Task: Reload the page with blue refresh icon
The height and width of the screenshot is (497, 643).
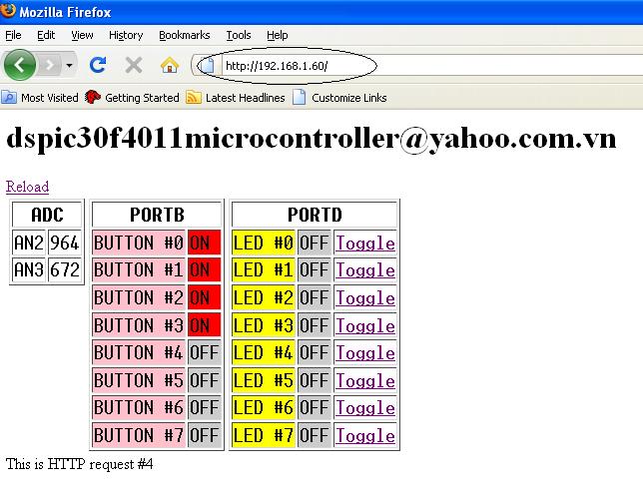Action: pyautogui.click(x=98, y=65)
